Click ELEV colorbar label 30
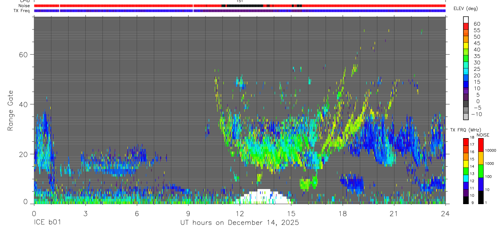Screen dimensions: 501x231 pos(477,63)
